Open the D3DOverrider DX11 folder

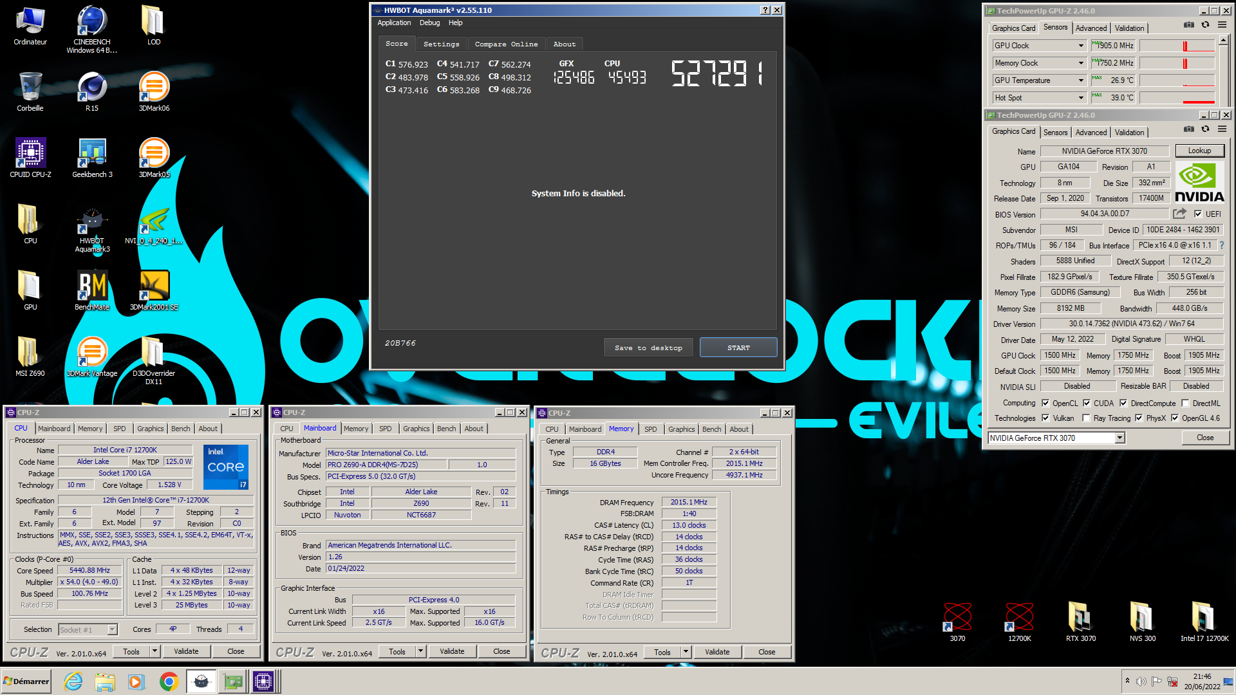tap(154, 360)
